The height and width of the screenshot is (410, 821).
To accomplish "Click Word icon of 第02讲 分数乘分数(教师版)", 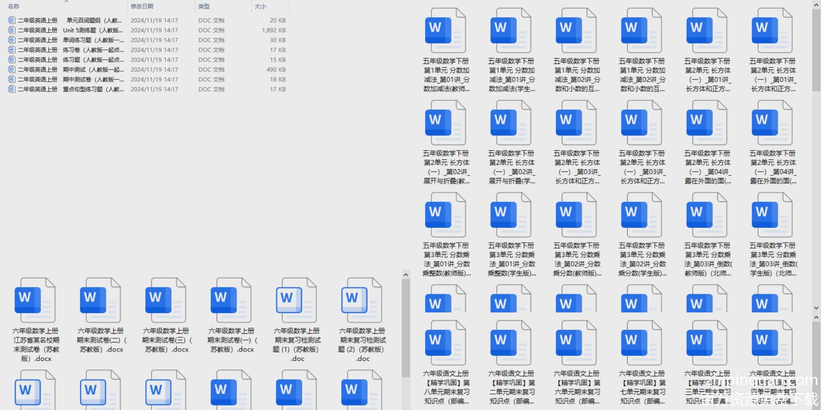I will tap(576, 215).
